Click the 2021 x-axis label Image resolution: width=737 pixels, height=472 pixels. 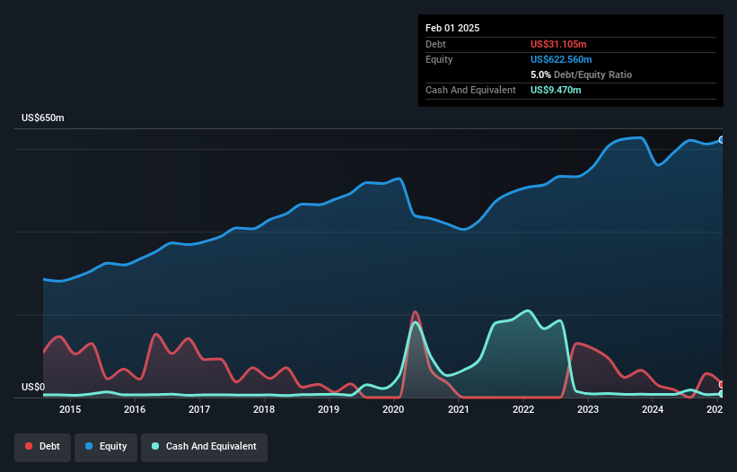[x=459, y=409]
